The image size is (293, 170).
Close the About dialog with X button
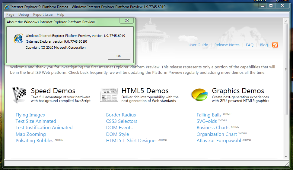127,21
